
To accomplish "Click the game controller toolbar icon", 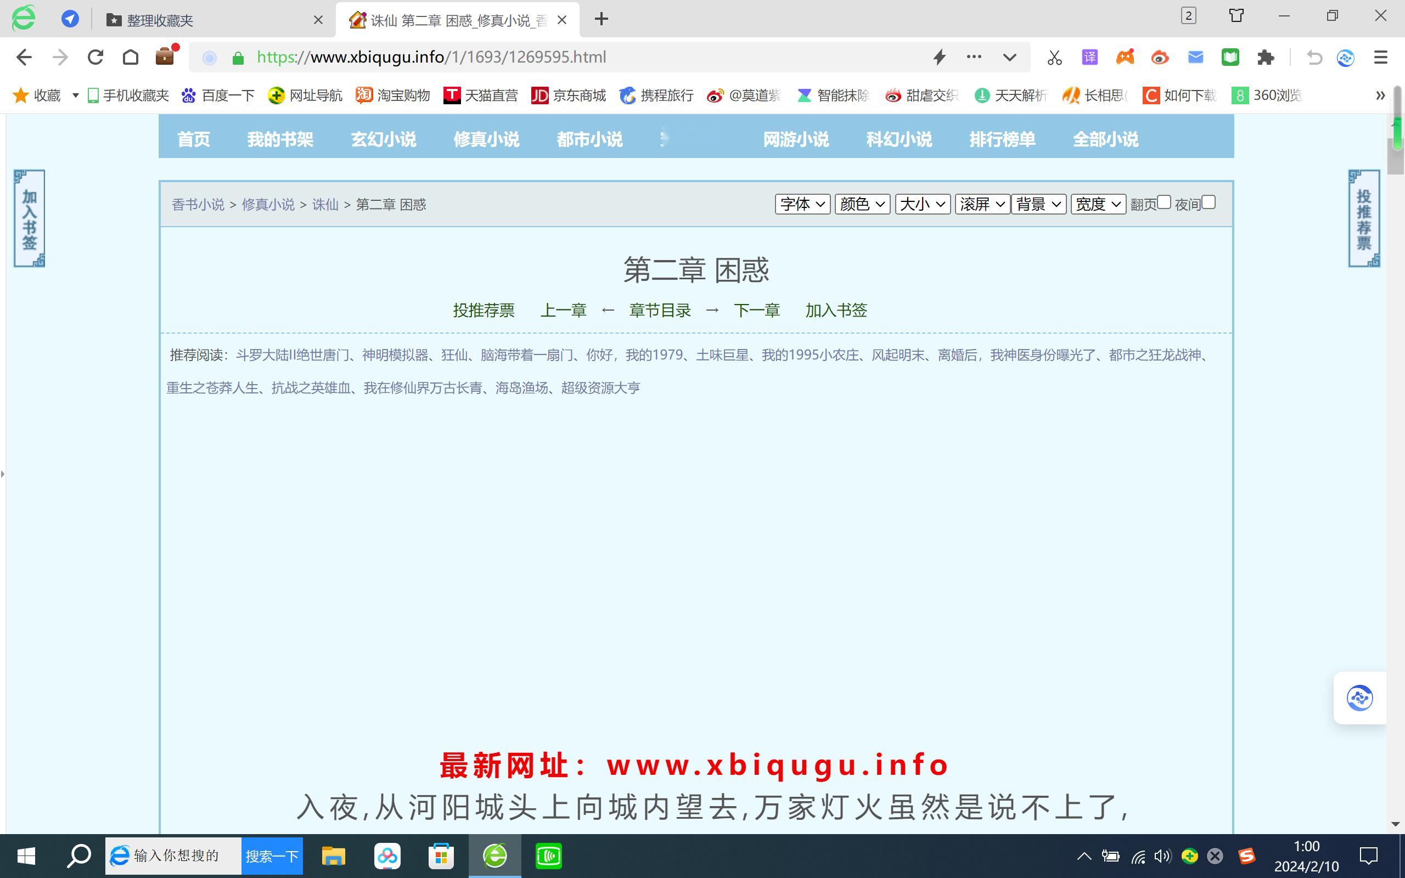I will 1125,57.
